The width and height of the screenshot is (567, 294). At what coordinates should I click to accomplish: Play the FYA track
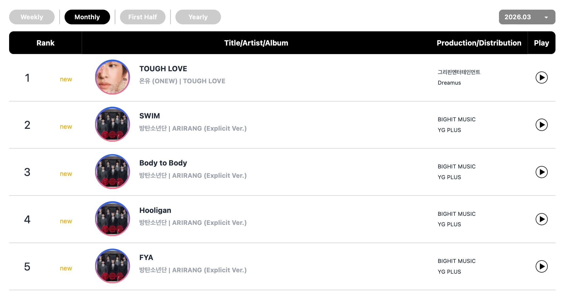tap(541, 266)
